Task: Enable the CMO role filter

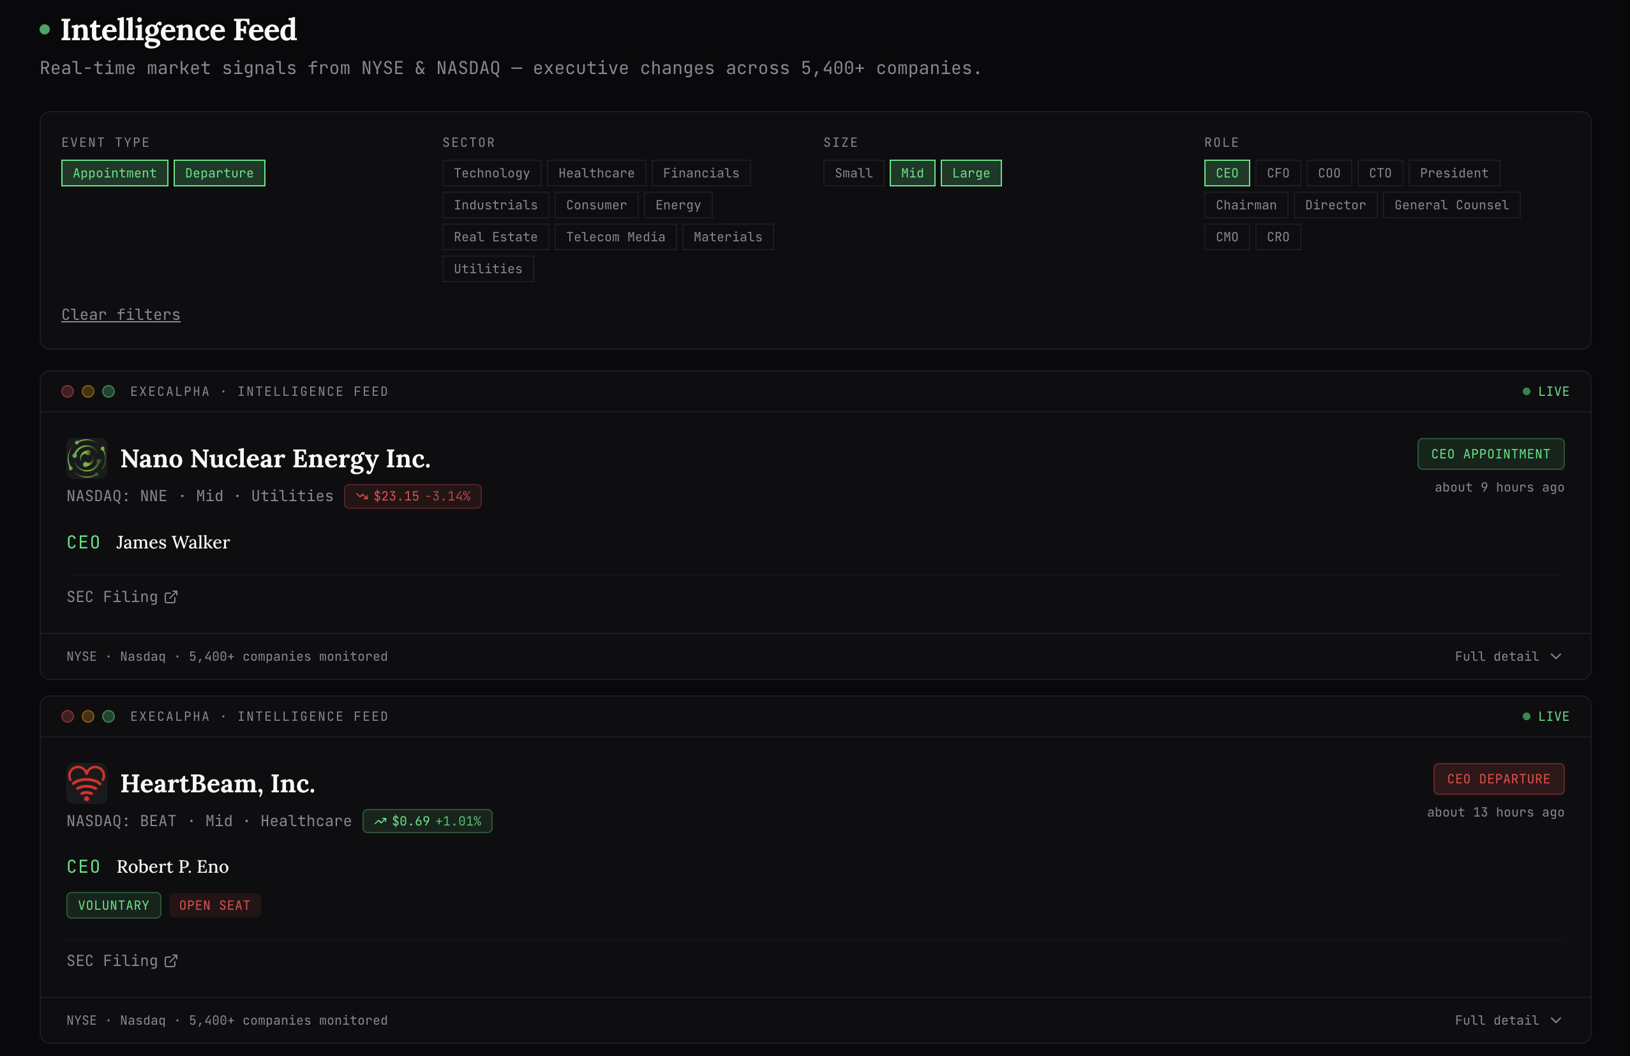Action: click(1227, 237)
